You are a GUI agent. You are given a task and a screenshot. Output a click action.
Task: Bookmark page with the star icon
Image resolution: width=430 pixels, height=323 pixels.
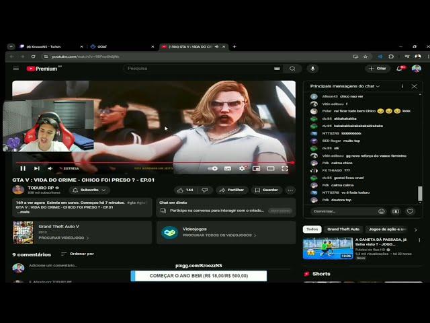pyautogui.click(x=365, y=57)
